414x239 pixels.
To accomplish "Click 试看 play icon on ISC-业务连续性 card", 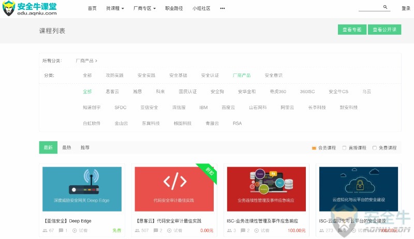I will [256, 230].
